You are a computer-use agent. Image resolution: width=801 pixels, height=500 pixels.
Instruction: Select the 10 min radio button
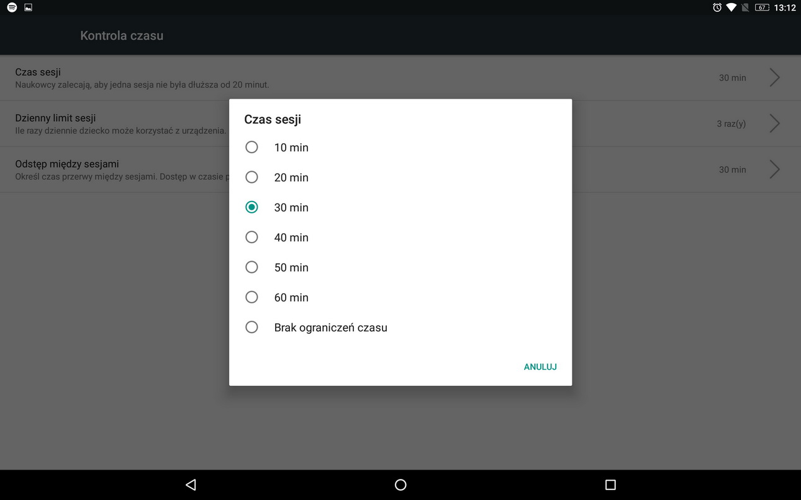point(251,147)
